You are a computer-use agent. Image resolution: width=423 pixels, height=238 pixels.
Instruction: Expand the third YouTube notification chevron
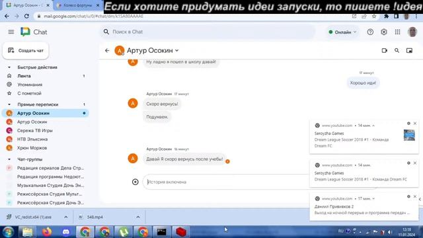373,198
